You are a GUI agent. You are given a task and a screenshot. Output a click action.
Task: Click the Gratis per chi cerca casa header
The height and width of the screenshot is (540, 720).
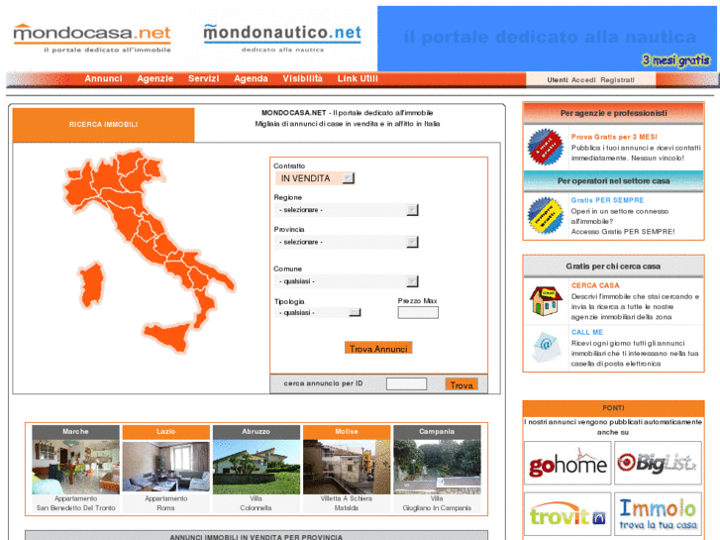(x=613, y=267)
